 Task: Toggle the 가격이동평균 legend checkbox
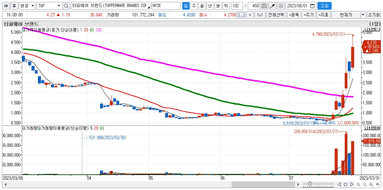(x=24, y=29)
